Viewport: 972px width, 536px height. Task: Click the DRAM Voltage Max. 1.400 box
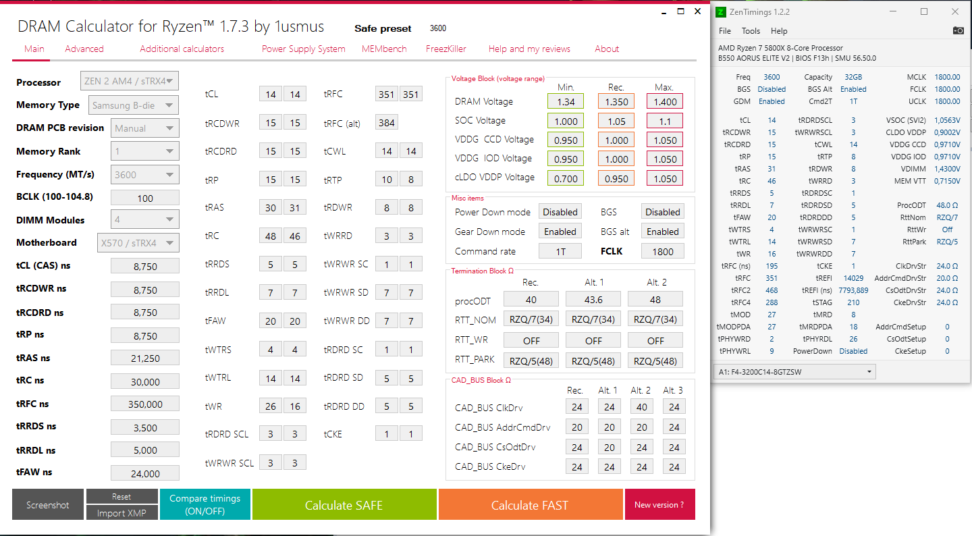pos(665,101)
